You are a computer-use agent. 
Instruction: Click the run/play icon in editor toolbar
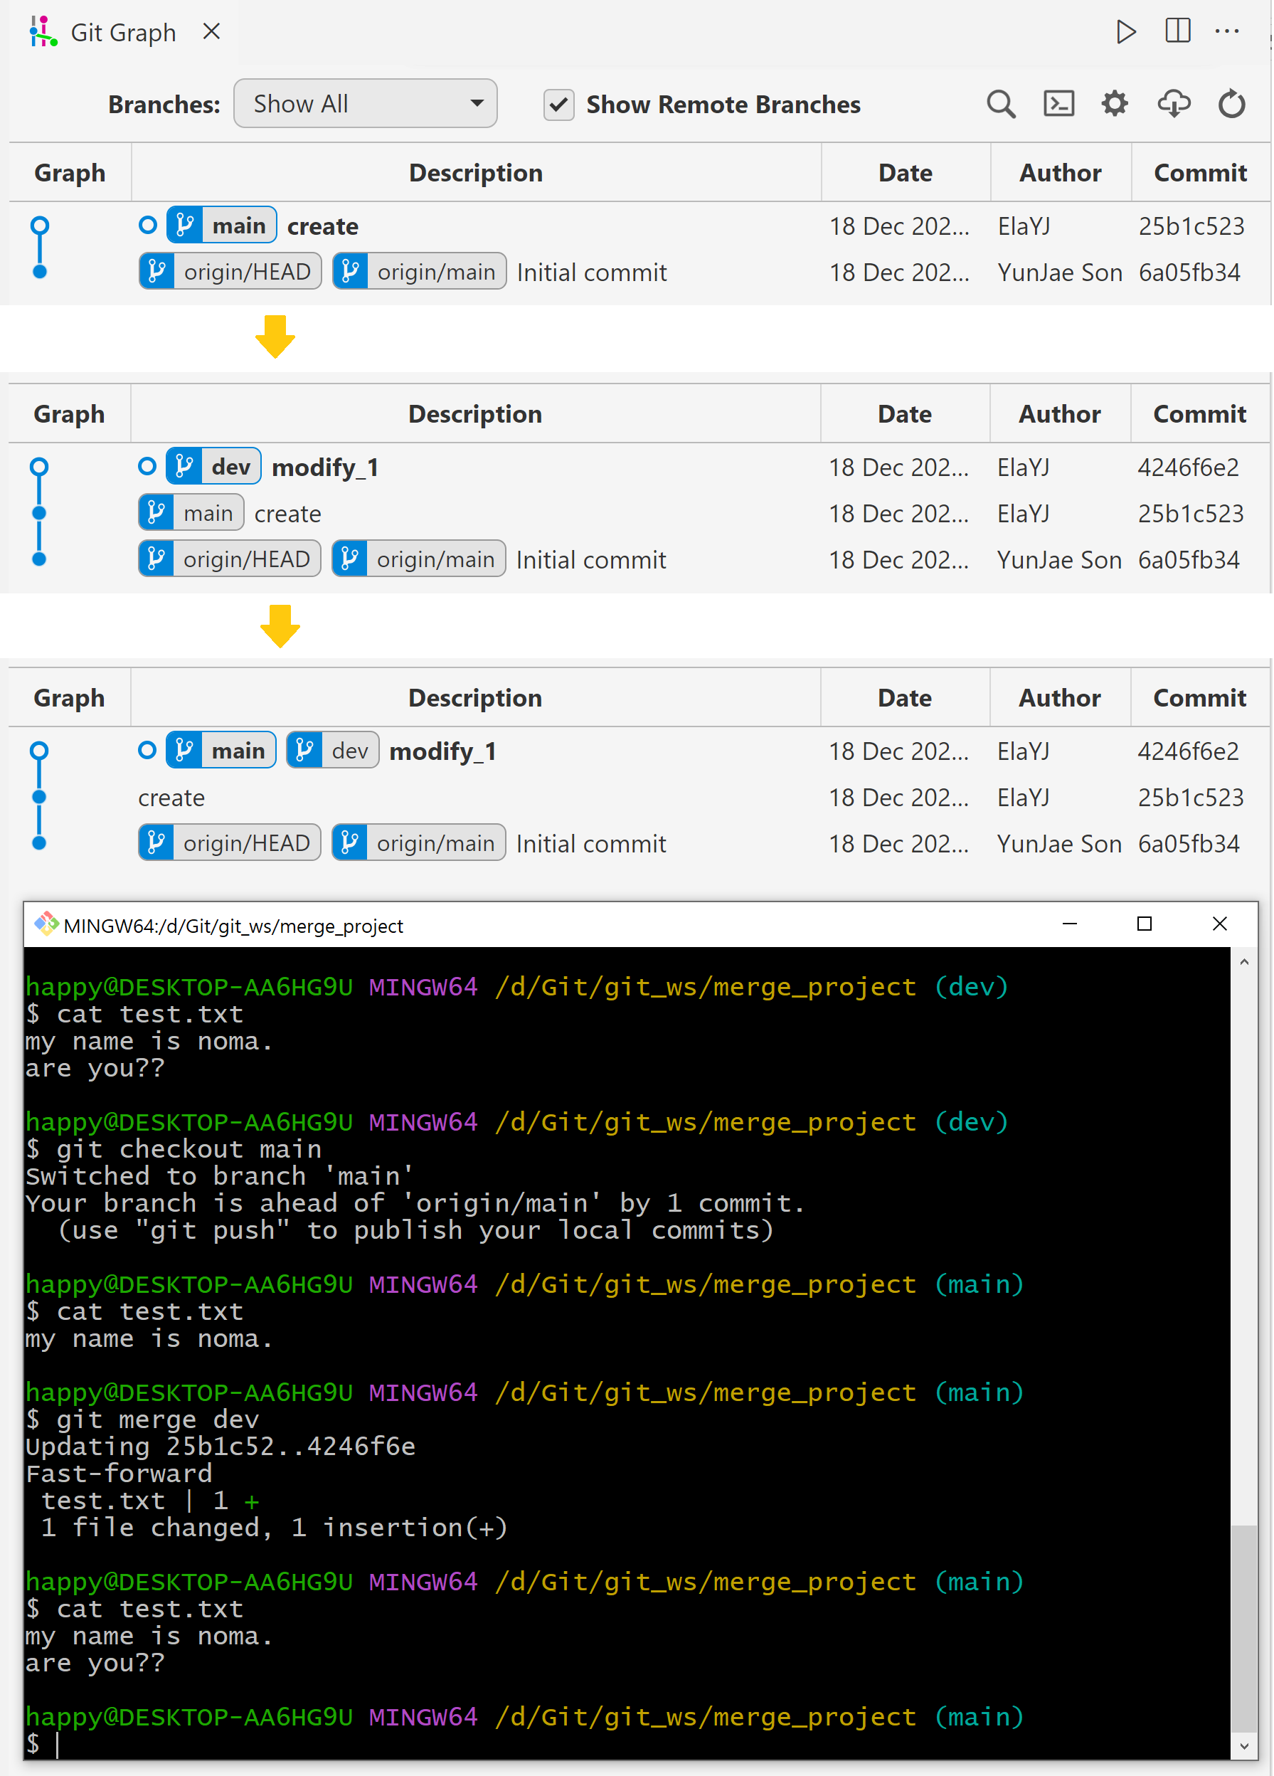point(1125,31)
